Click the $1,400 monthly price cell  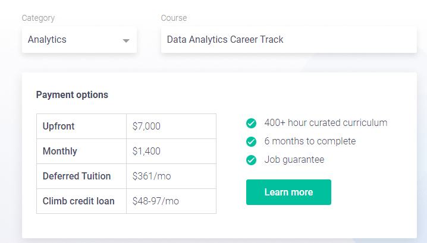[146, 151]
